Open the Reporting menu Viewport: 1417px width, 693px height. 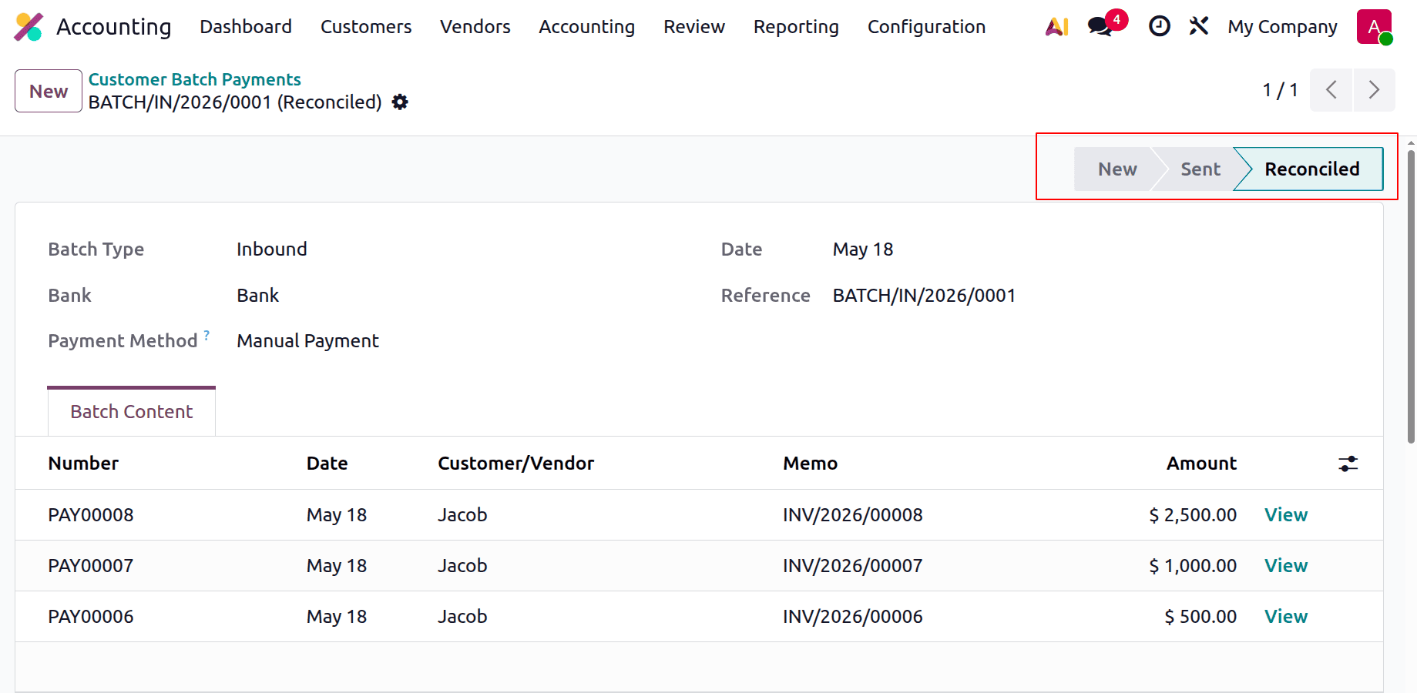(796, 27)
